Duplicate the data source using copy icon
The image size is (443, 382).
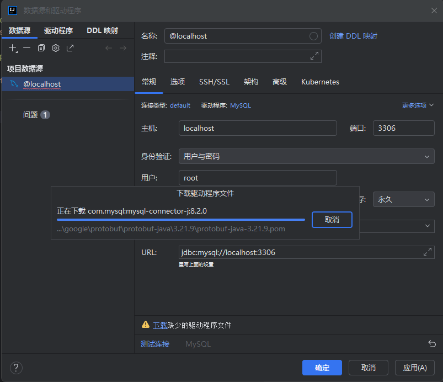[41, 48]
